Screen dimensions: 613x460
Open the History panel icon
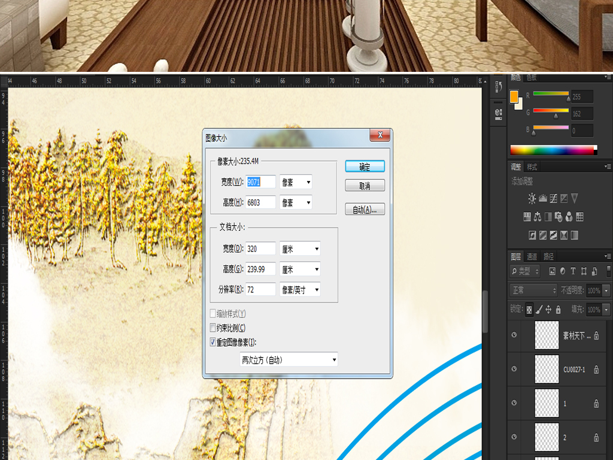pos(498,88)
